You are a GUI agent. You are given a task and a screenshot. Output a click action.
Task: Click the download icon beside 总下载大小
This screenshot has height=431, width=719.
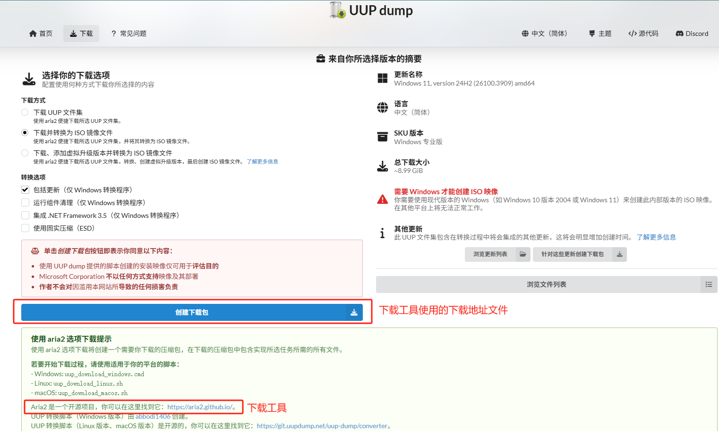(x=383, y=166)
